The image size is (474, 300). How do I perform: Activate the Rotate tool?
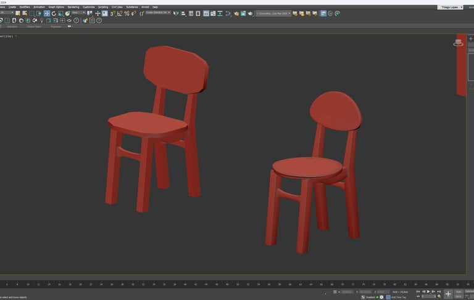pyautogui.click(x=54, y=13)
